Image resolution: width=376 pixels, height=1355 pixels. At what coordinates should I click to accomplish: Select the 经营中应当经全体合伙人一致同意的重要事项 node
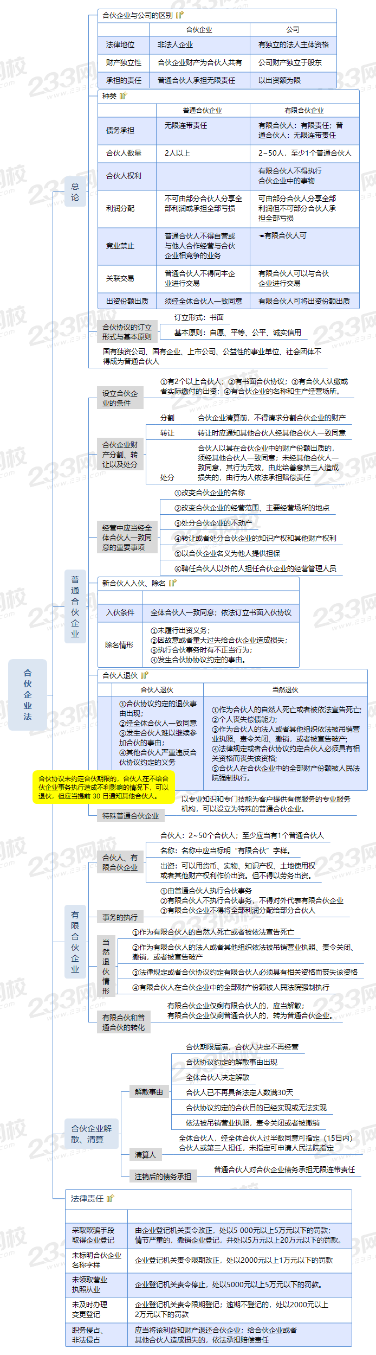(127, 538)
